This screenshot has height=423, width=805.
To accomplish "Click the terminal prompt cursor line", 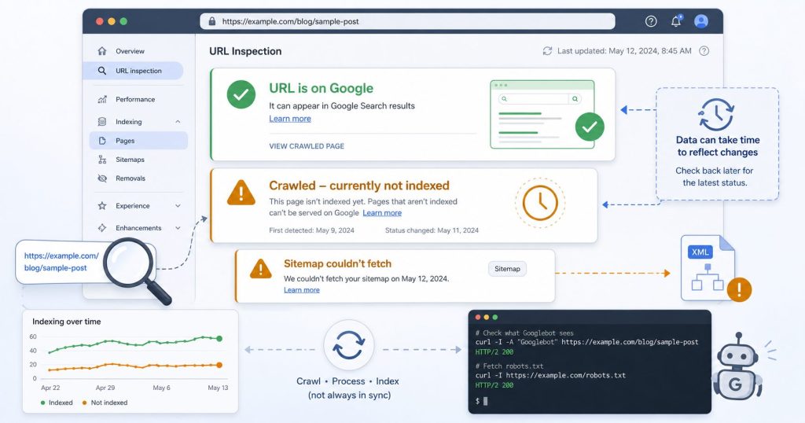I will [482, 401].
